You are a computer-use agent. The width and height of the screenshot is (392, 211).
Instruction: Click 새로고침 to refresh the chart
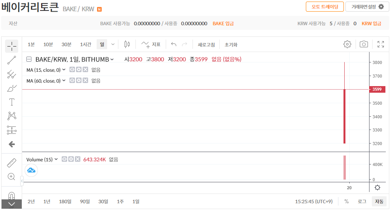(x=206, y=45)
